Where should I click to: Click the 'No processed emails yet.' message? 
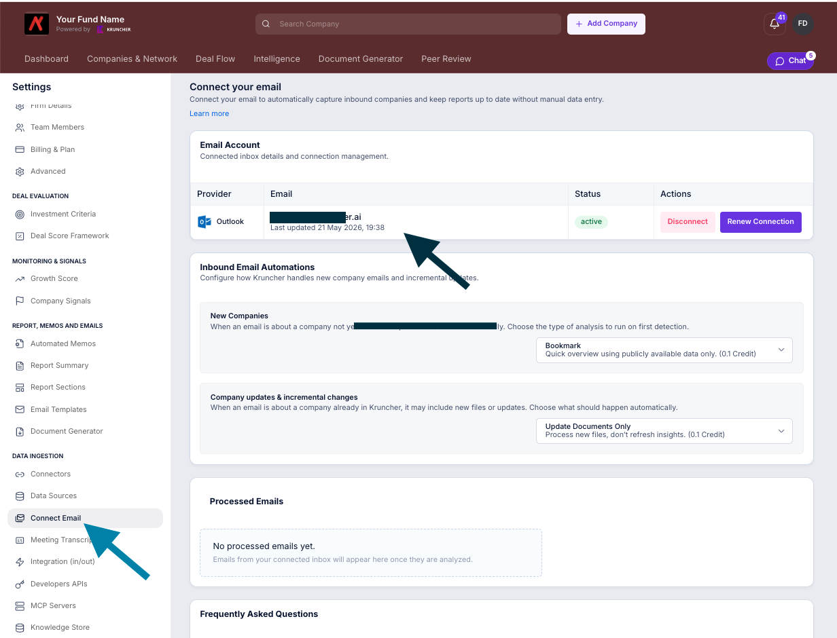click(x=264, y=546)
